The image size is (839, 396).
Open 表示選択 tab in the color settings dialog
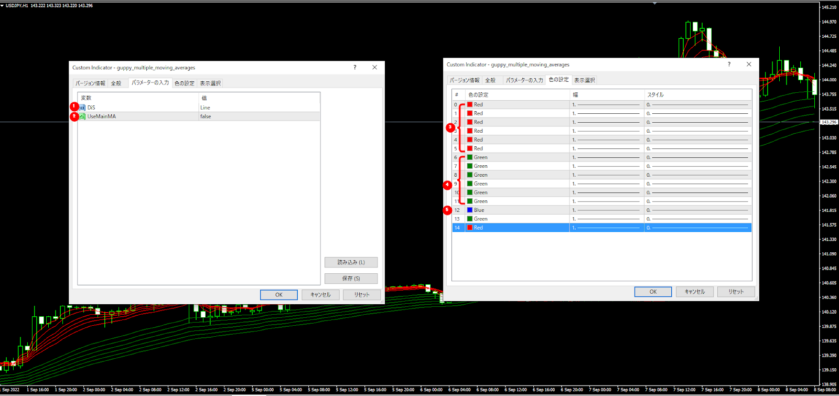point(584,80)
